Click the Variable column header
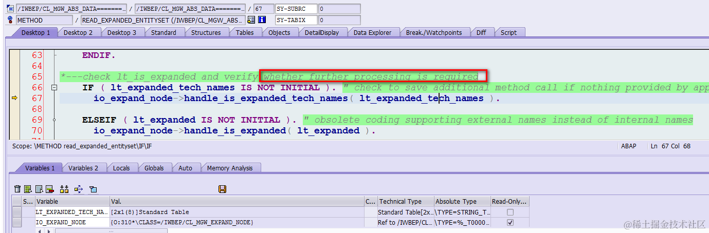The width and height of the screenshot is (709, 233). pyautogui.click(x=72, y=202)
